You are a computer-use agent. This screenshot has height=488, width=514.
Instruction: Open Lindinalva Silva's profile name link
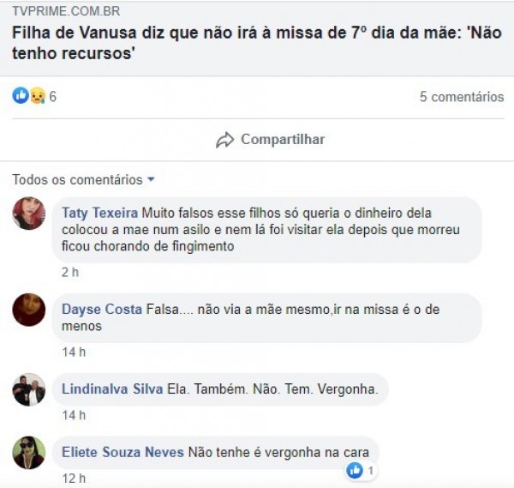(x=112, y=389)
